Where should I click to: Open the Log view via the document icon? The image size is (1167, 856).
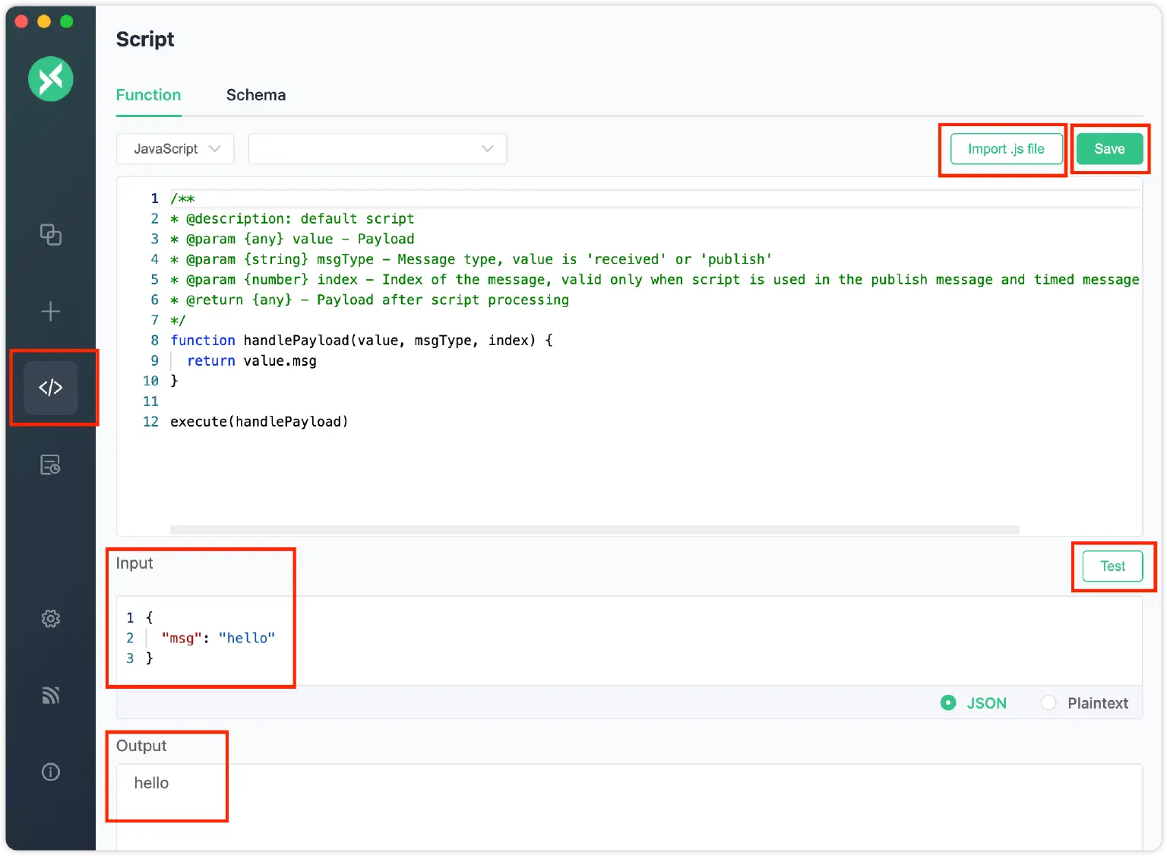pos(50,464)
